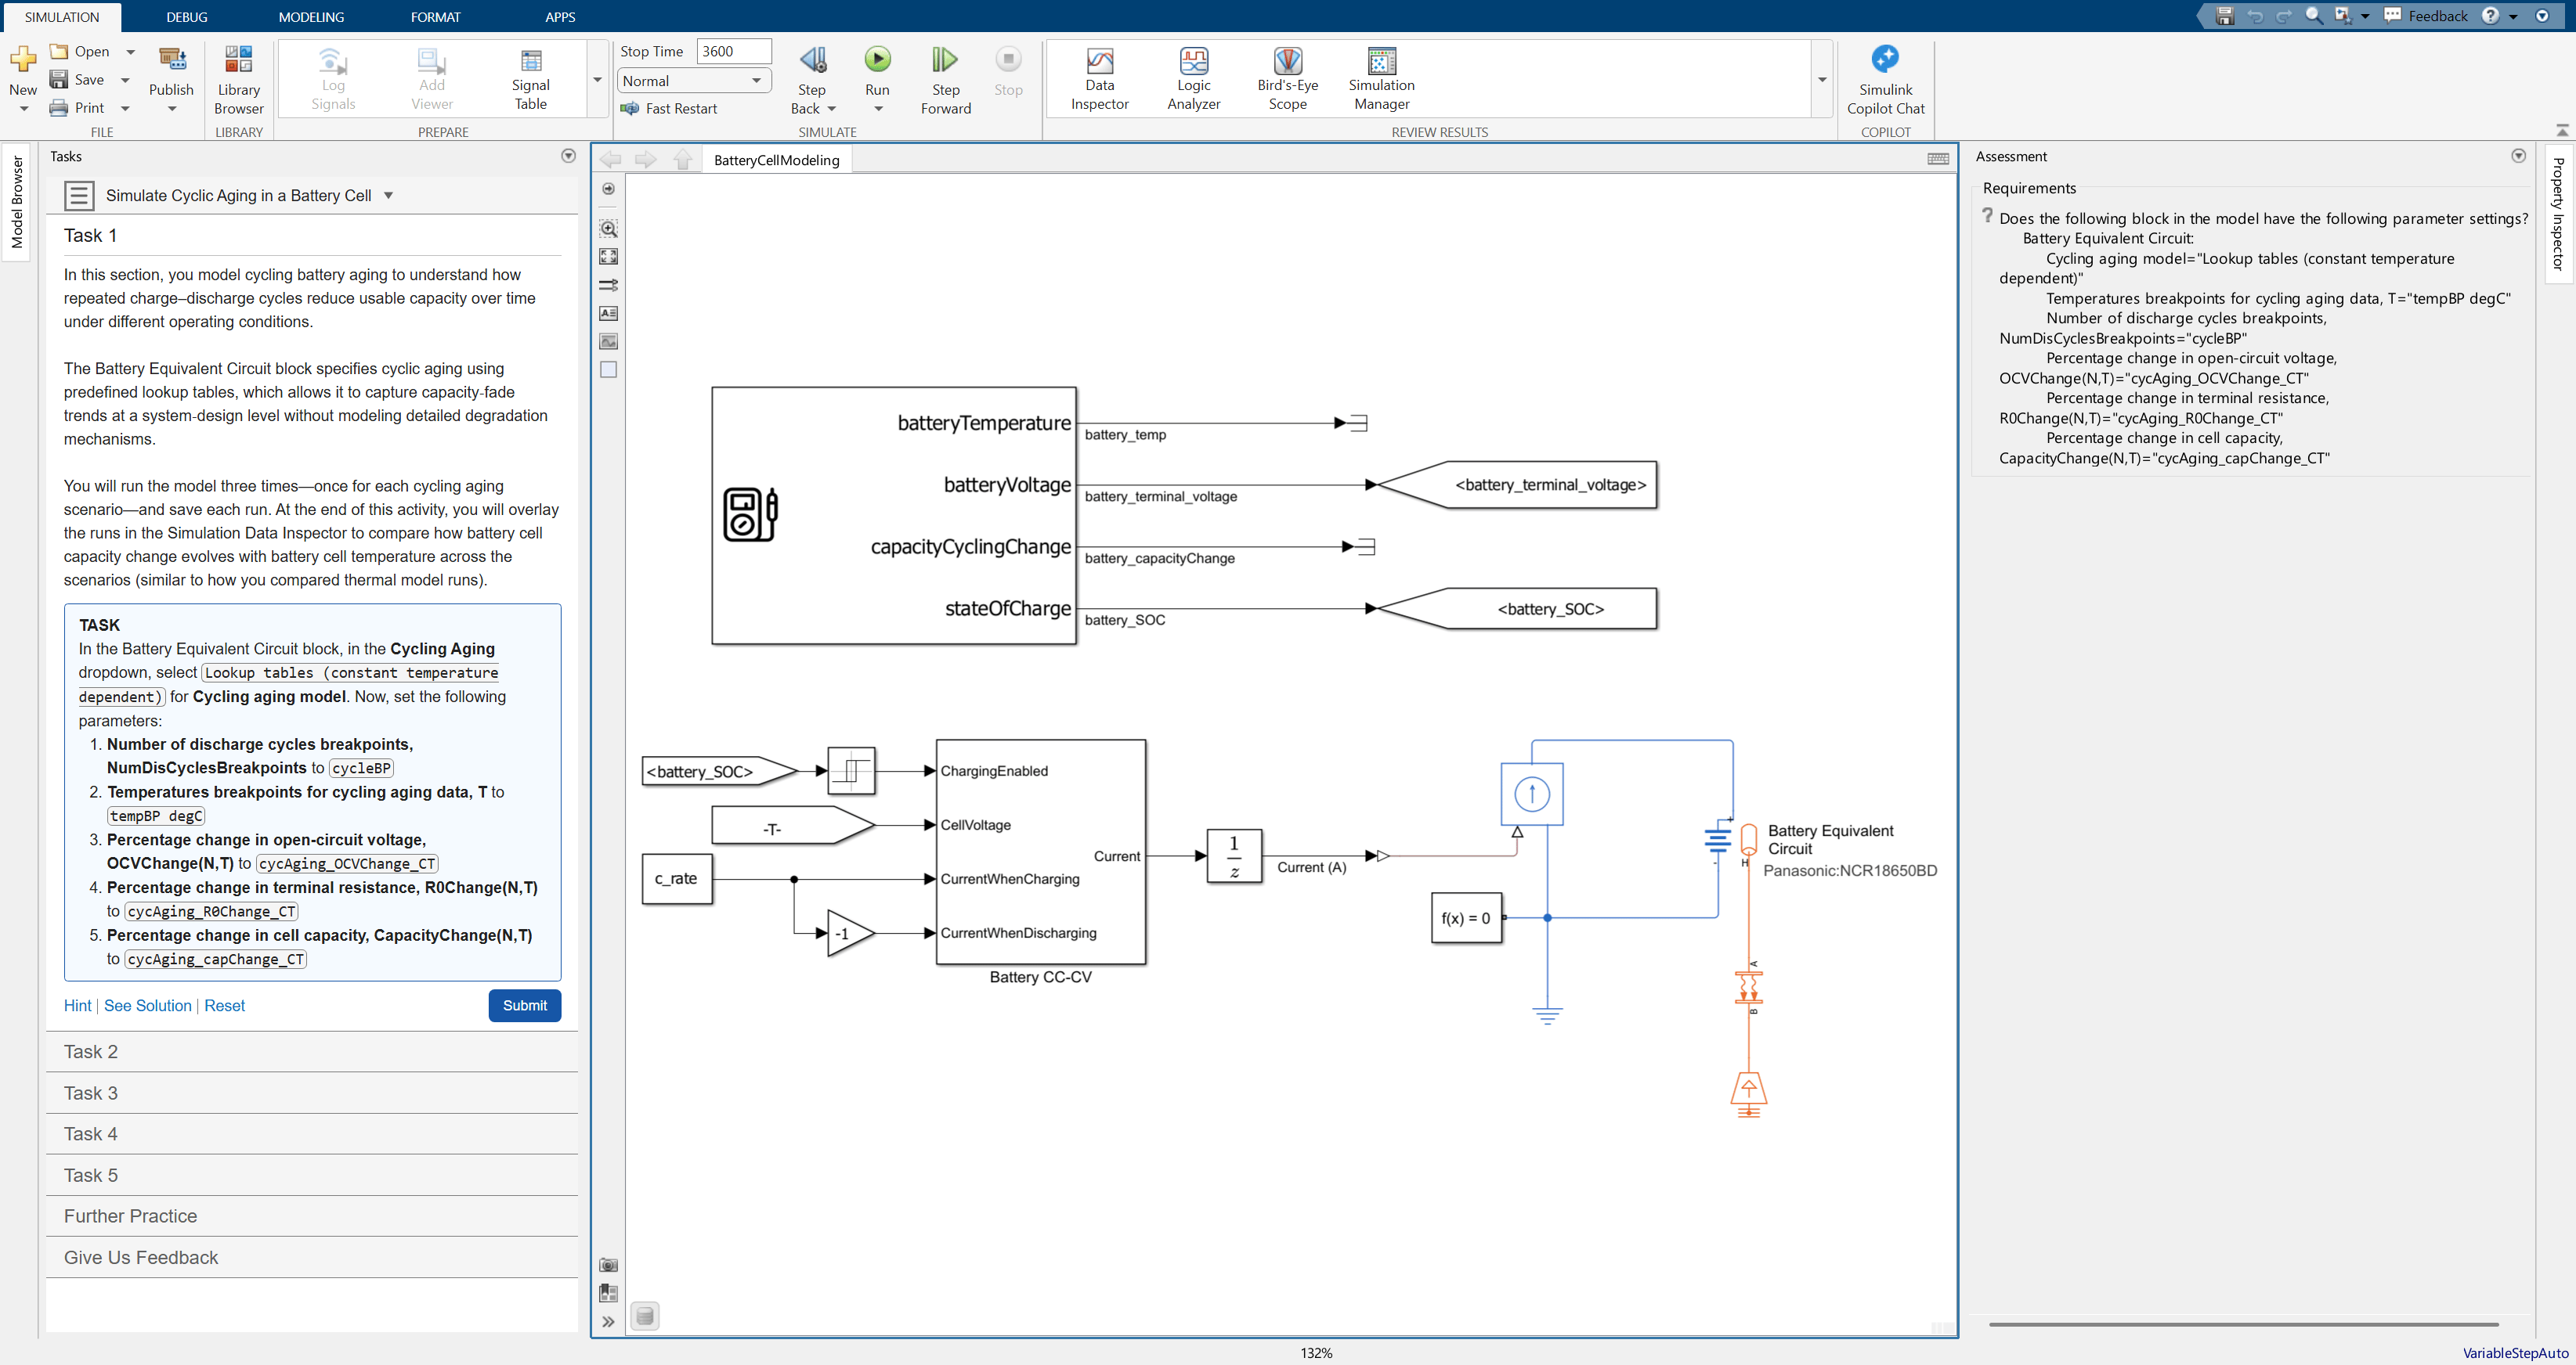
Task: Open the Data Inspector
Action: click(1099, 80)
